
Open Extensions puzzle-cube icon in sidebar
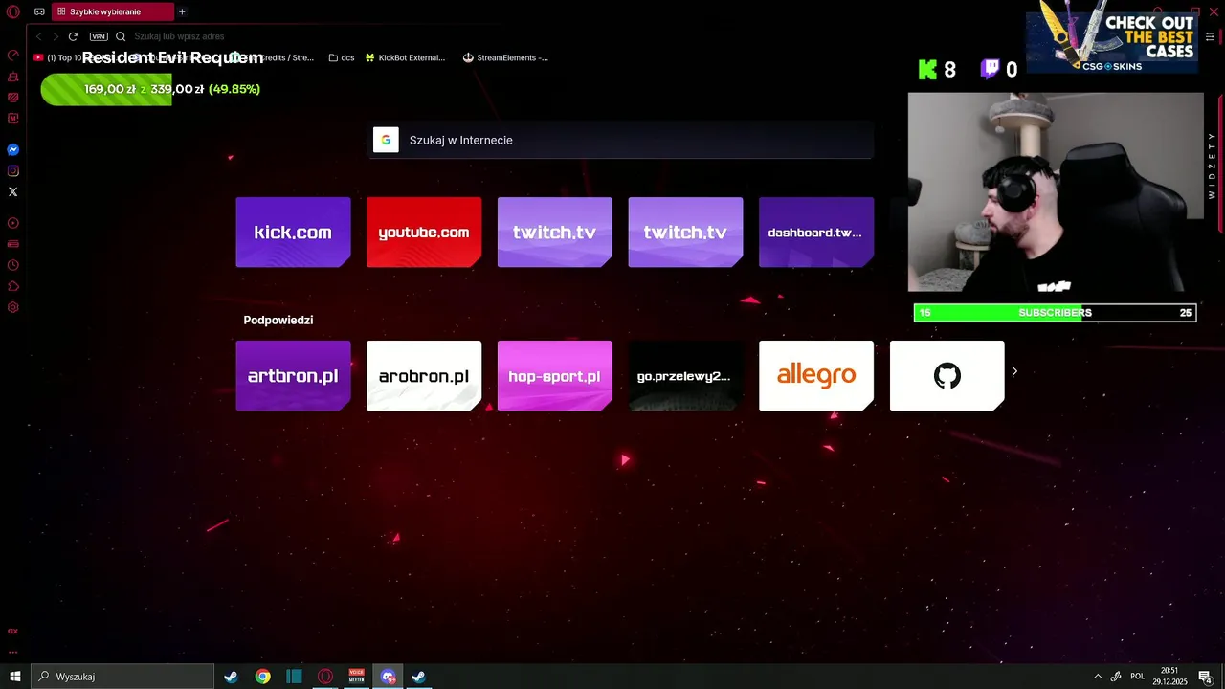(x=13, y=286)
